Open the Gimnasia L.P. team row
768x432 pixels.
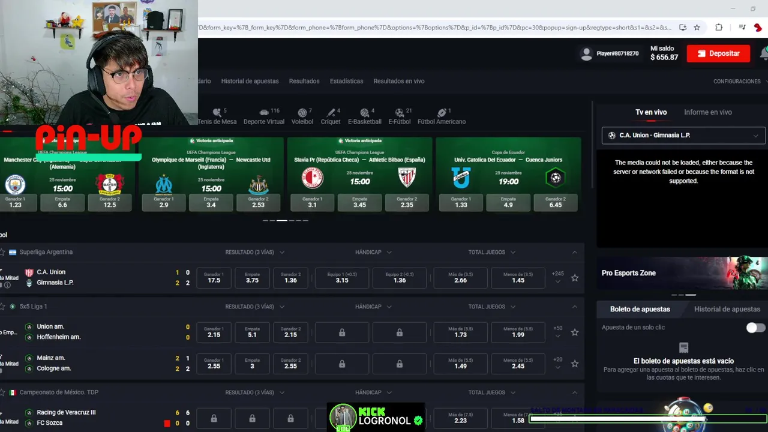[x=55, y=283]
